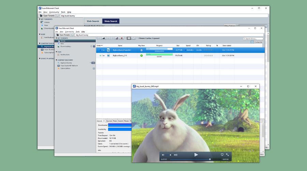This screenshot has width=307, height=171.
Task: Click the search box in front window
Action: click(169, 35)
